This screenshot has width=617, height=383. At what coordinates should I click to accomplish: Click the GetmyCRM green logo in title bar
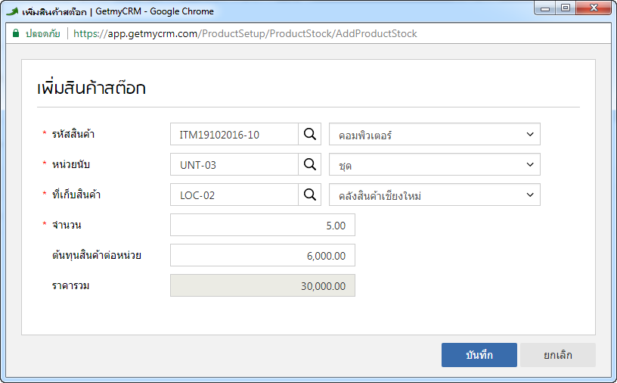pyautogui.click(x=12, y=11)
